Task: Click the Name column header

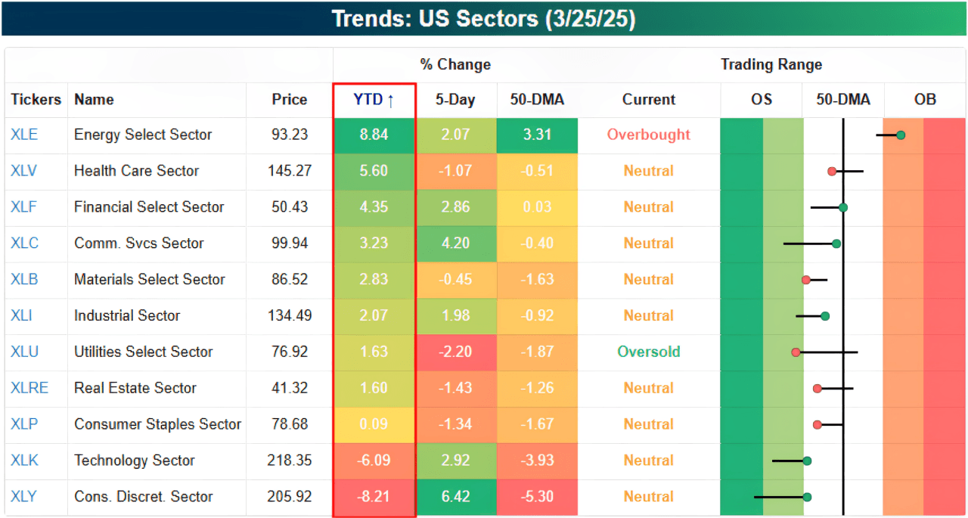Action: click(94, 100)
